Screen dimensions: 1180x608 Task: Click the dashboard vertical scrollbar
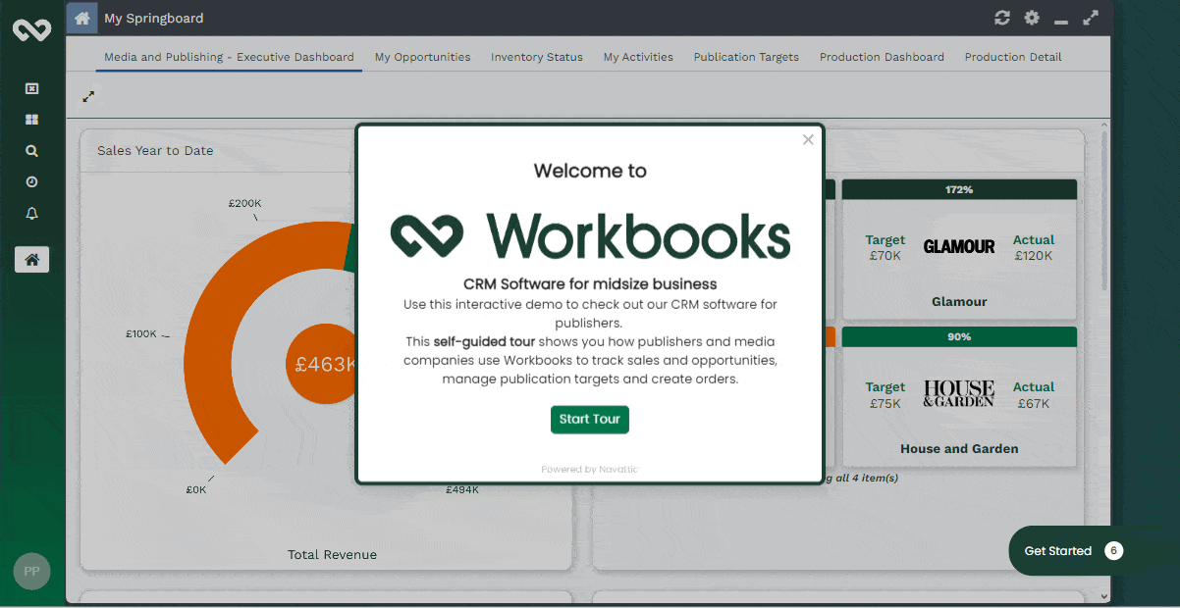(x=1104, y=211)
